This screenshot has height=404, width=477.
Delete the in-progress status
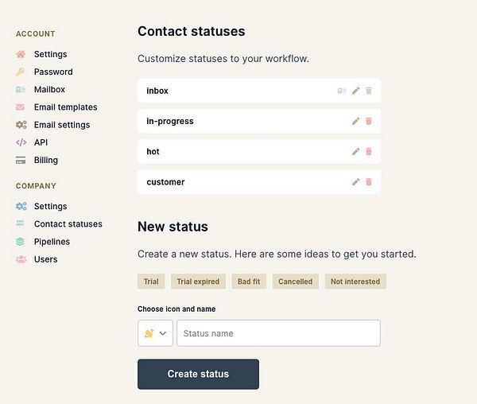click(368, 121)
